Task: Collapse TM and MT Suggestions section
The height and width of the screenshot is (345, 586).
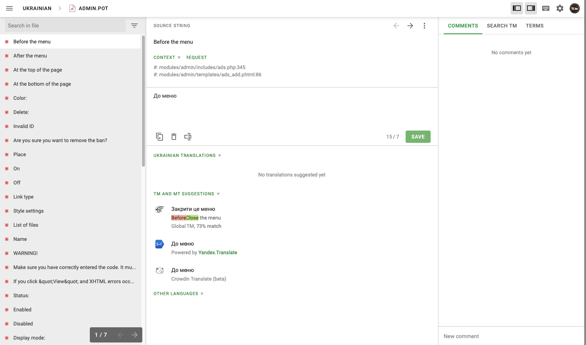Action: click(x=187, y=194)
